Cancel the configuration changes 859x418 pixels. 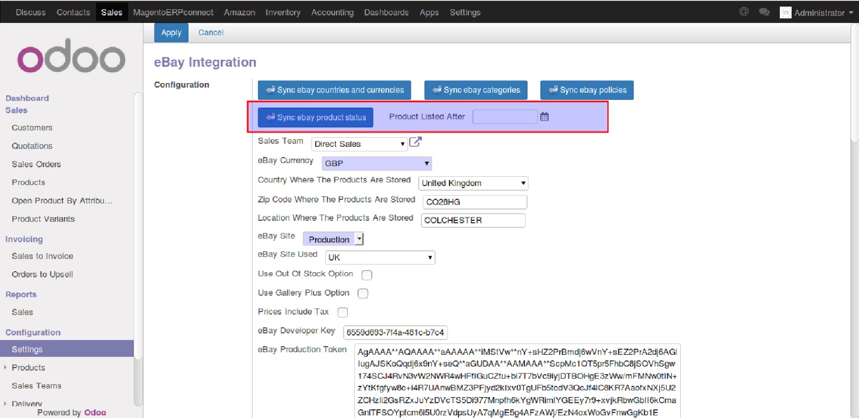(211, 33)
